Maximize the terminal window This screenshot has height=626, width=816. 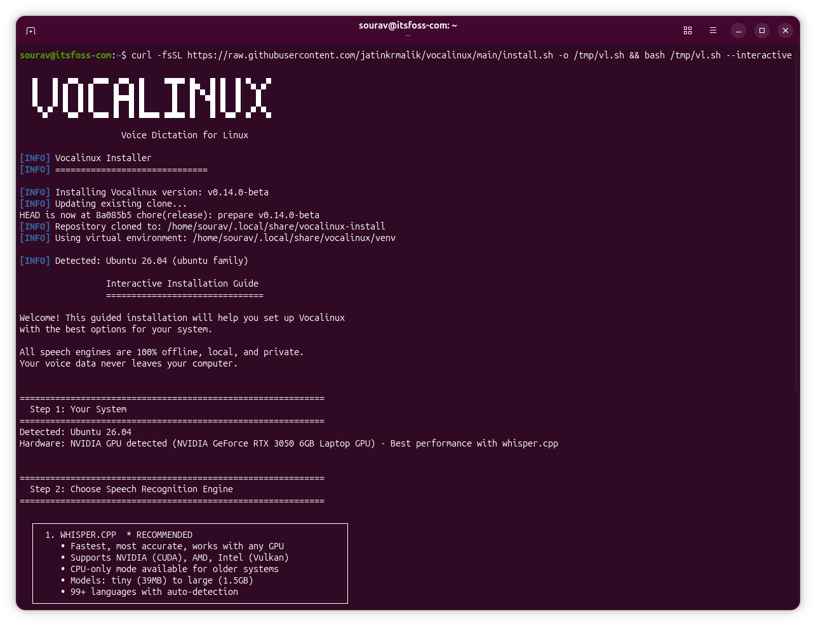[x=762, y=30]
